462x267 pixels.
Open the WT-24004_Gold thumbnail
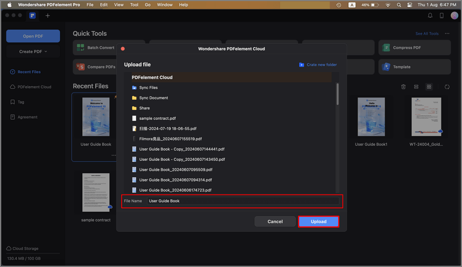pos(426,117)
